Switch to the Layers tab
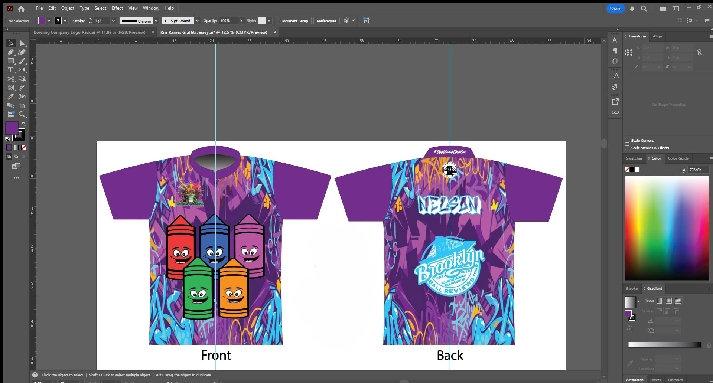The height and width of the screenshot is (383, 713). coord(655,380)
